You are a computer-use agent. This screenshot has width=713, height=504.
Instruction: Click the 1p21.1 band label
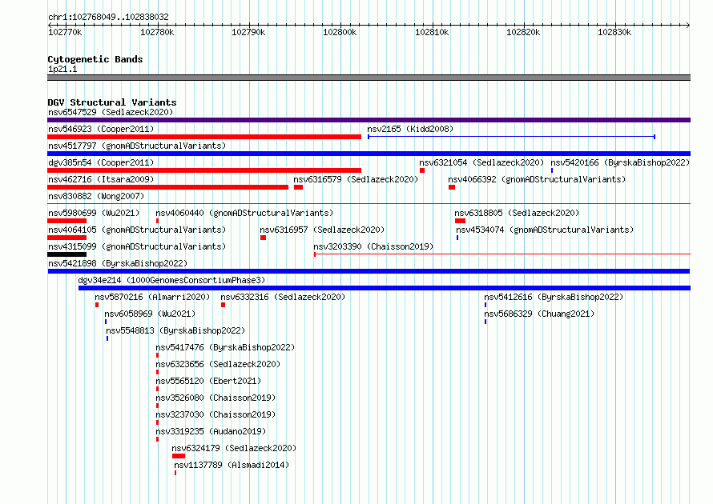tap(62, 69)
